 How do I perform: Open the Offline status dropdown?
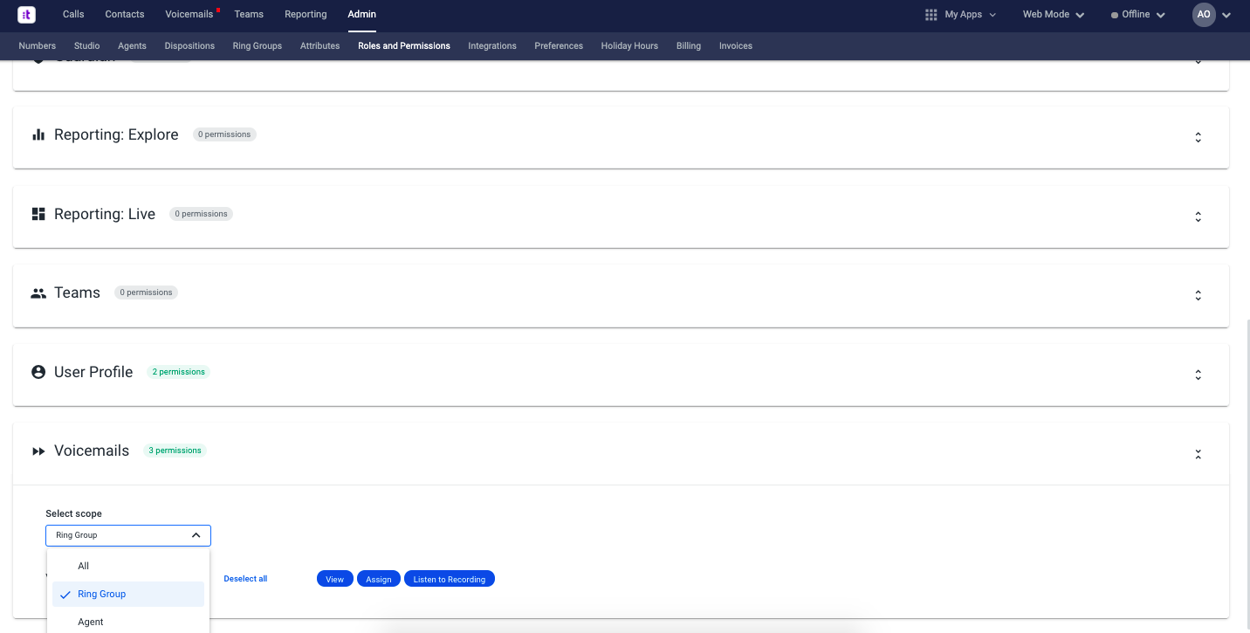click(x=1137, y=15)
